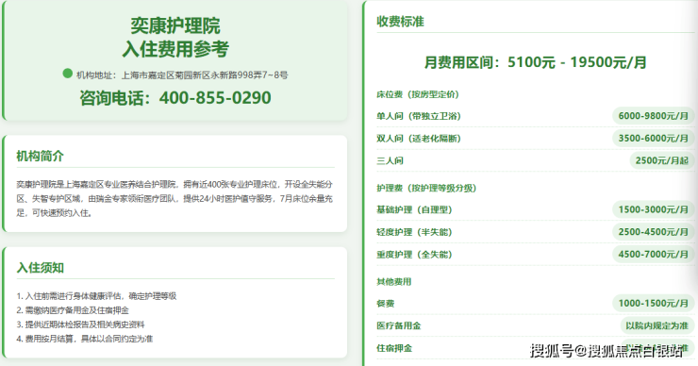Click the 机构简介 section heading
This screenshot has width=698, height=366.
[x=40, y=157]
